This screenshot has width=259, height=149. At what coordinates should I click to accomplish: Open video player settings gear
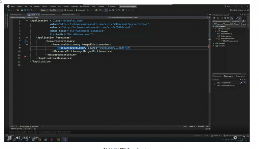tap(235, 138)
